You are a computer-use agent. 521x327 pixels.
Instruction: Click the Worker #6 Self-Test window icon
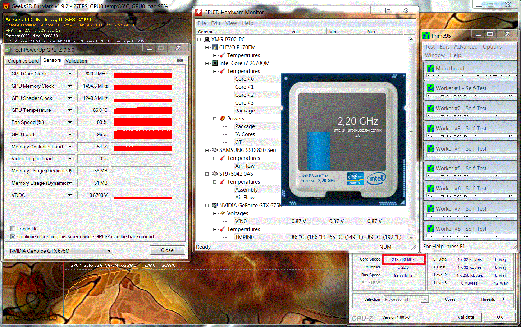(x=431, y=188)
